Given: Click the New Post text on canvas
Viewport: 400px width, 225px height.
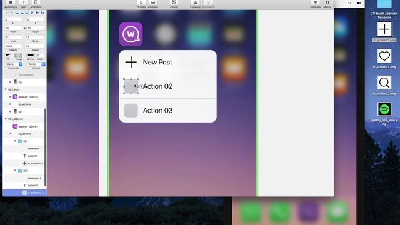Looking at the screenshot, I should coord(157,62).
